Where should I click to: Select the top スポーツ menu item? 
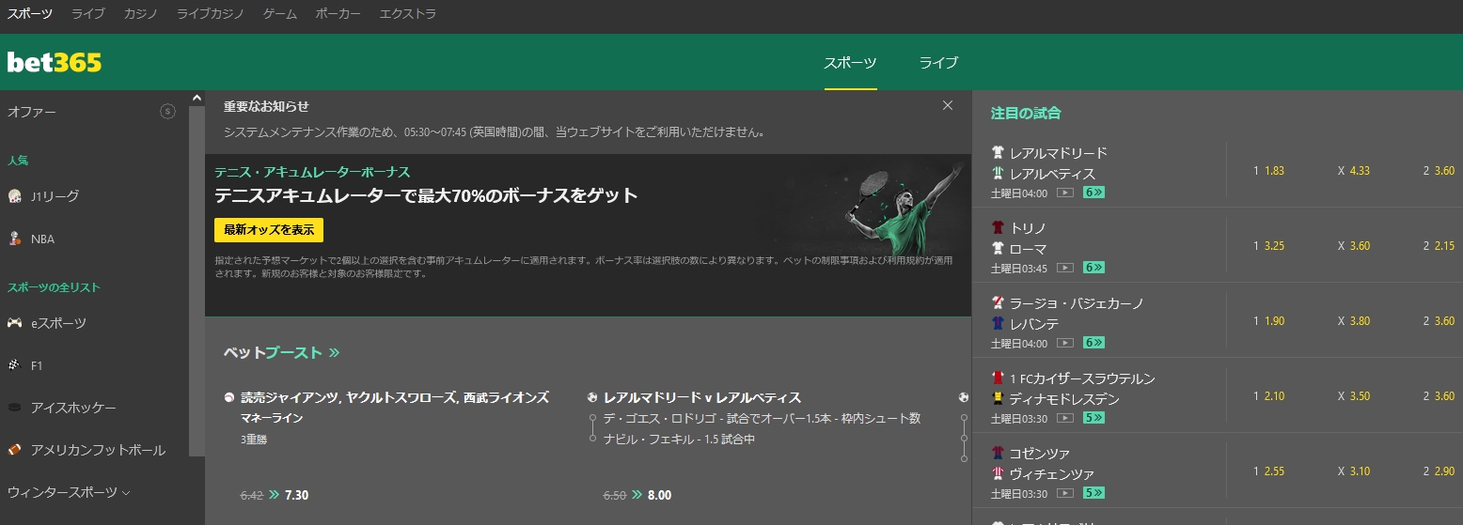tap(30, 14)
